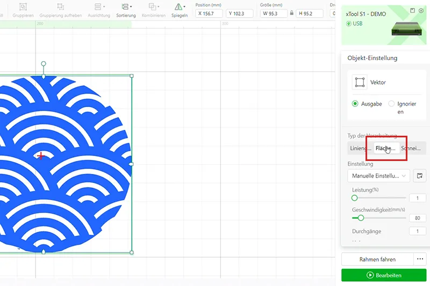Image resolution: width=430 pixels, height=286 pixels.
Task: Open the more options menu beside Rahmen fahren
Action: (420, 259)
